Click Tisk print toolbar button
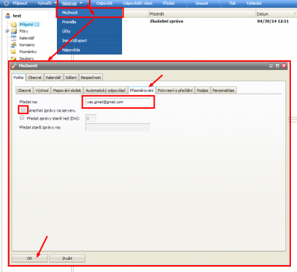The height and width of the screenshot is (272, 297). point(233,3)
